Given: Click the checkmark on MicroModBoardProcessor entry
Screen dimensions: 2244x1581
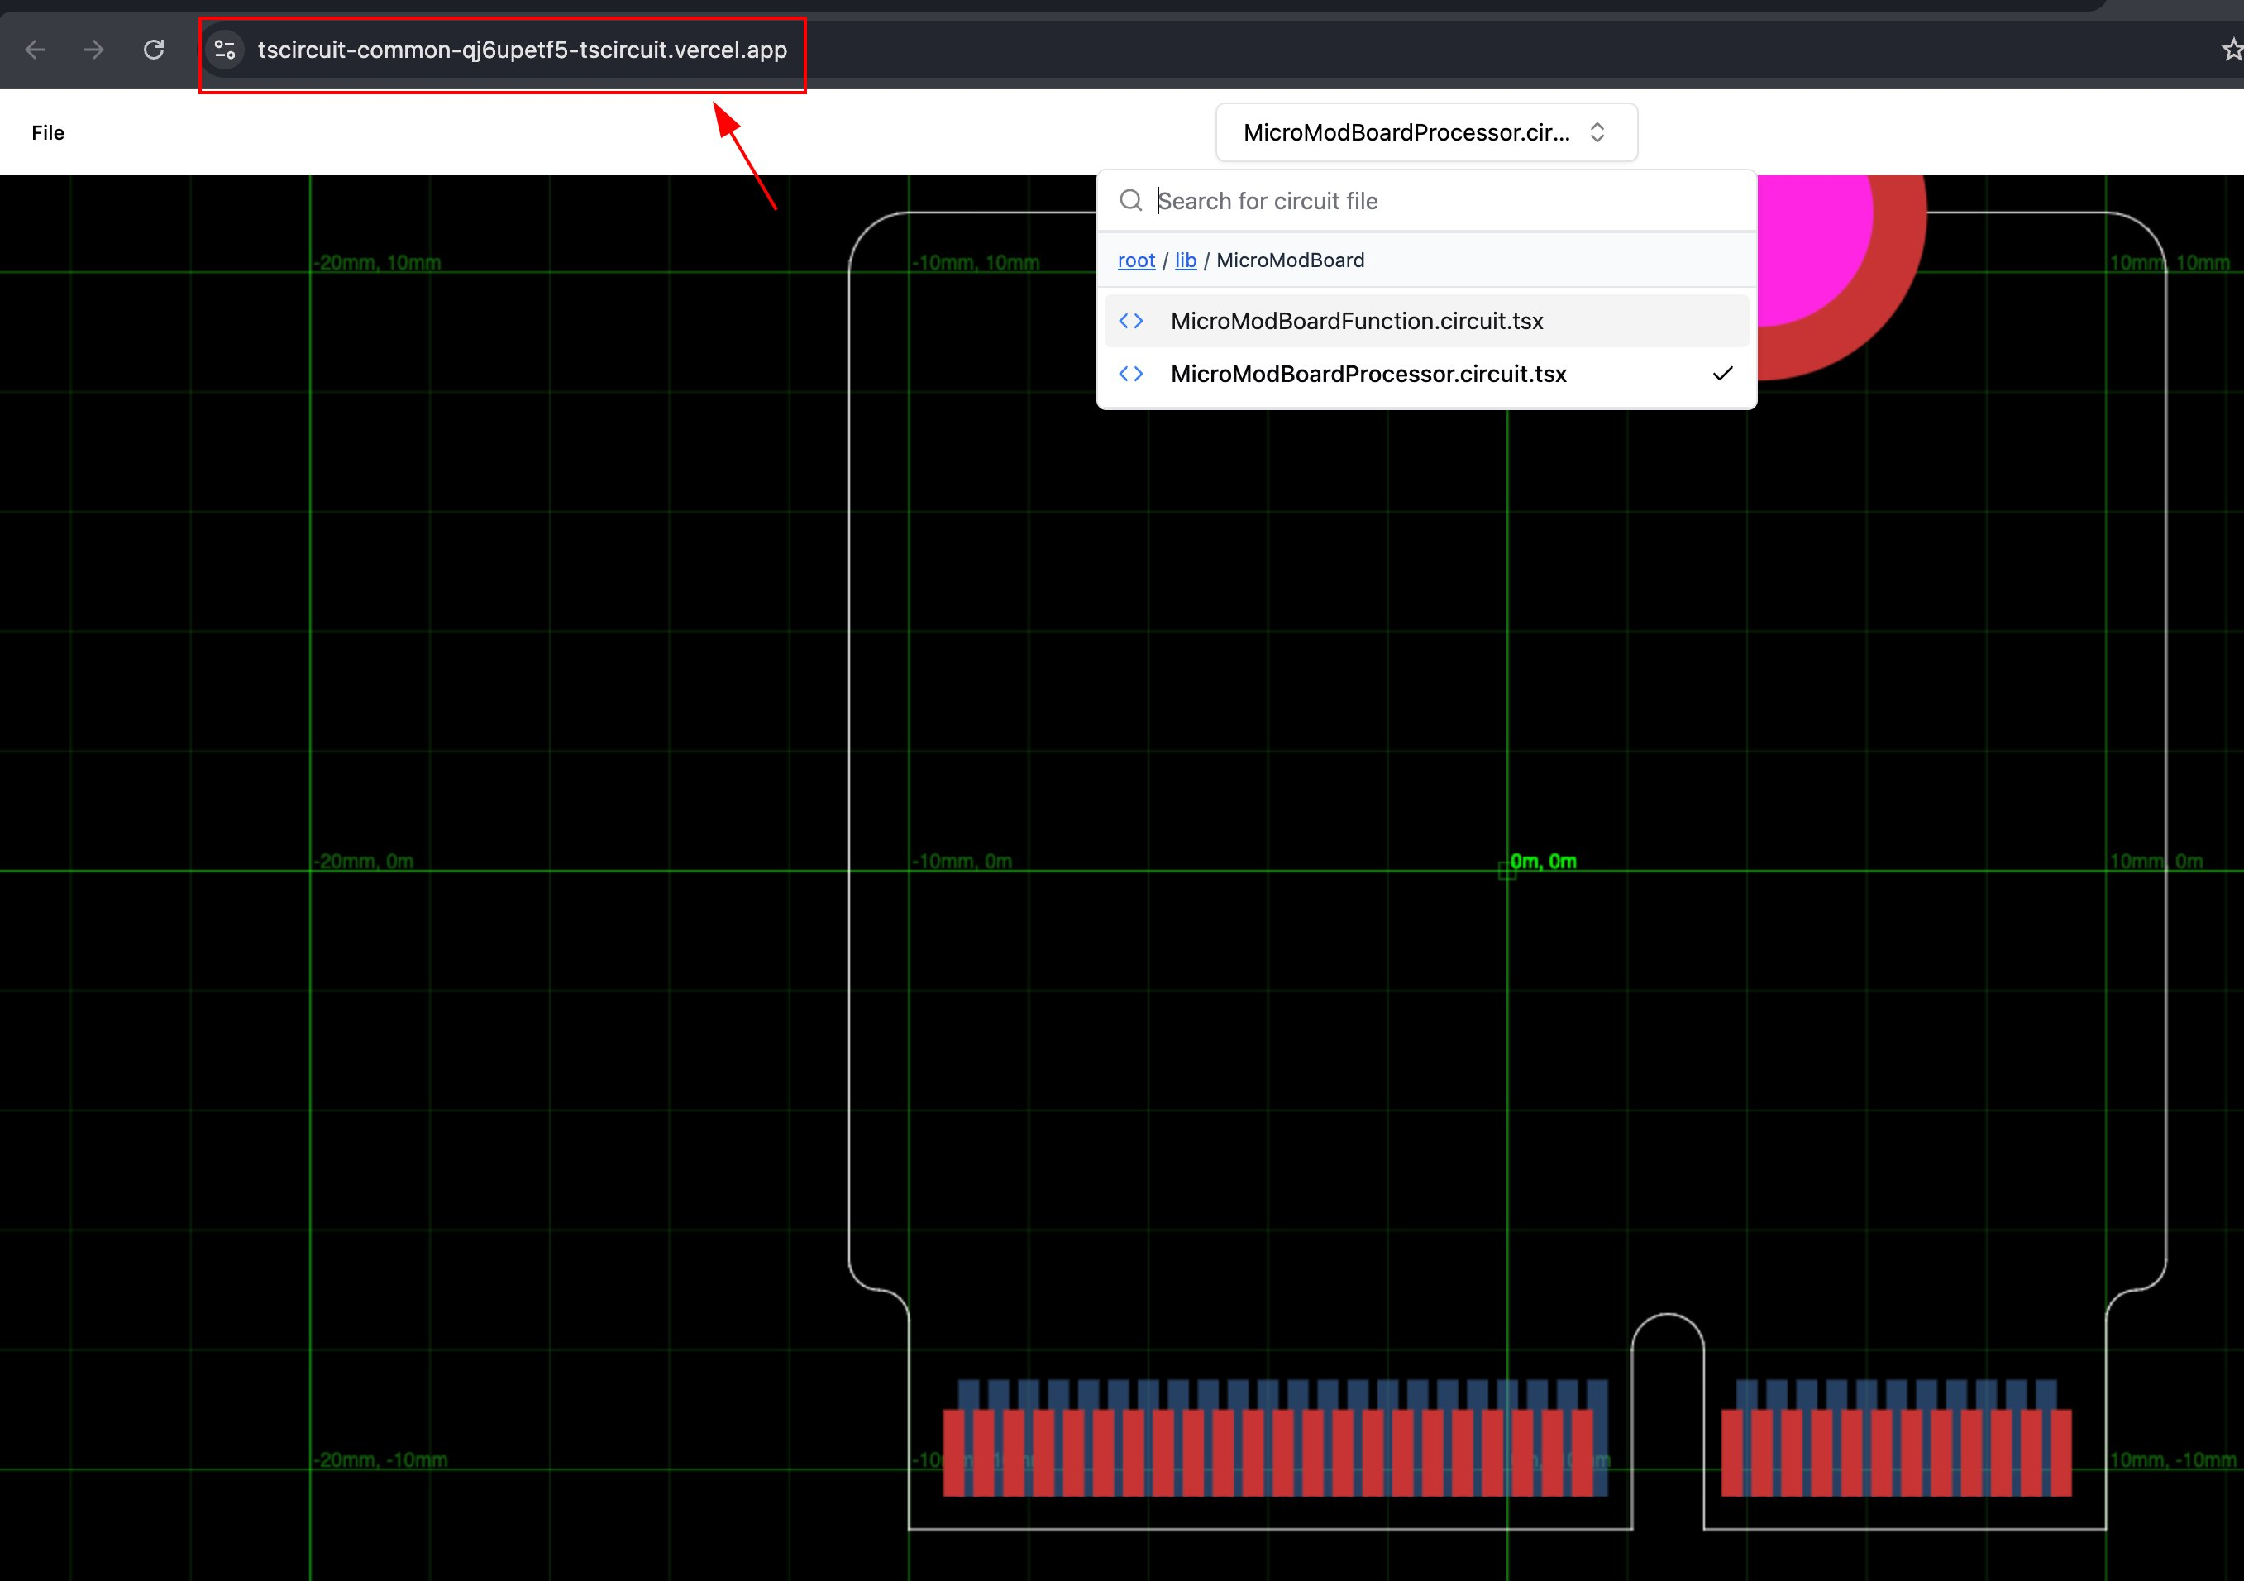Looking at the screenshot, I should point(1722,373).
